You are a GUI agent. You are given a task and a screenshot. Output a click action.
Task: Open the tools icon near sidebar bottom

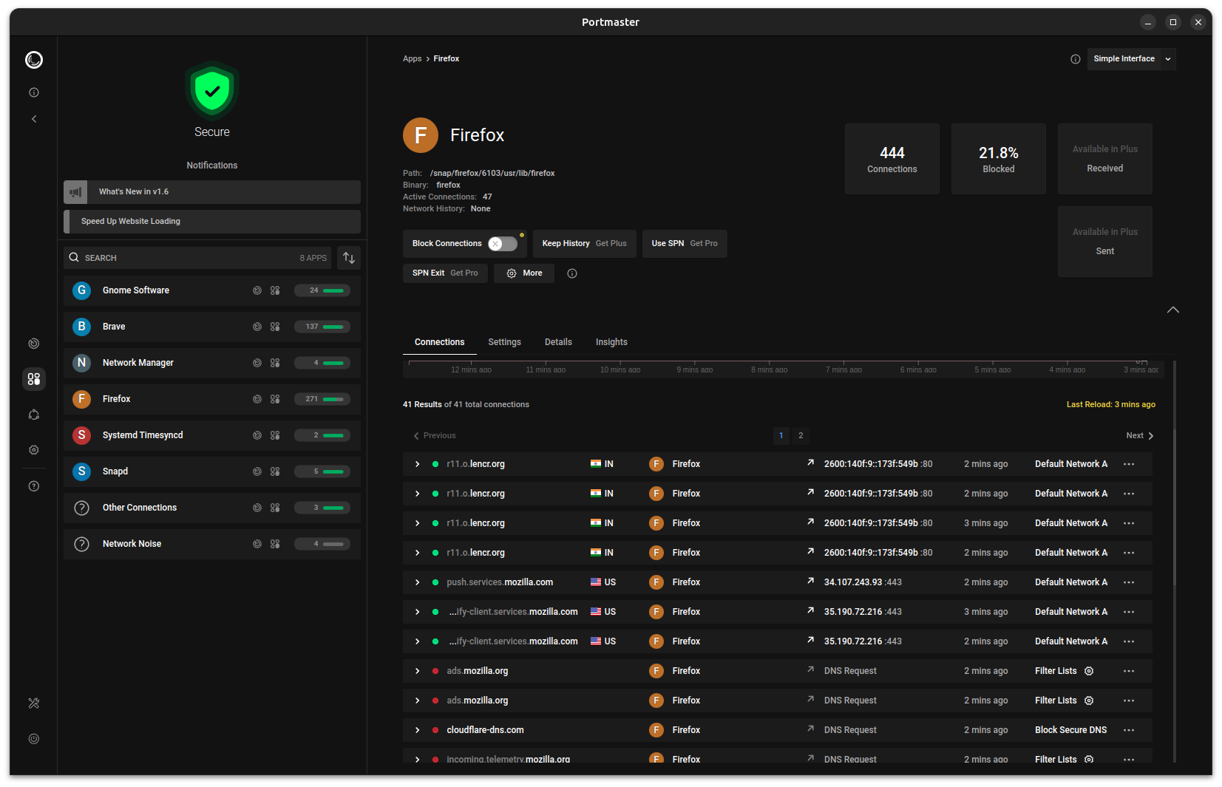point(34,703)
